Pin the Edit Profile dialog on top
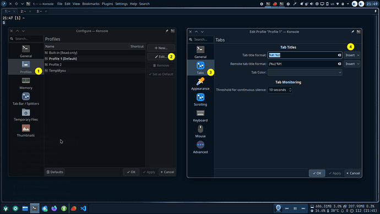The width and height of the screenshot is (380, 214). tap(352, 31)
